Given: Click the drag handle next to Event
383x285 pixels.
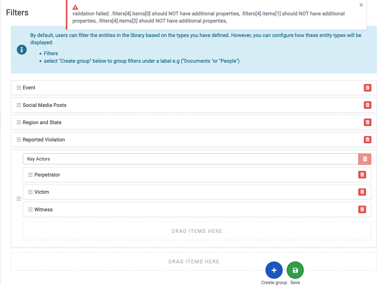Looking at the screenshot, I should (x=19, y=88).
